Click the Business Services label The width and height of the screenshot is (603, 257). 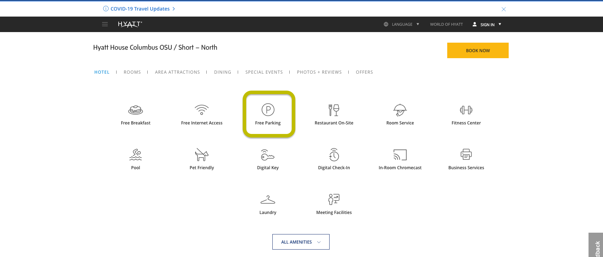tap(466, 168)
